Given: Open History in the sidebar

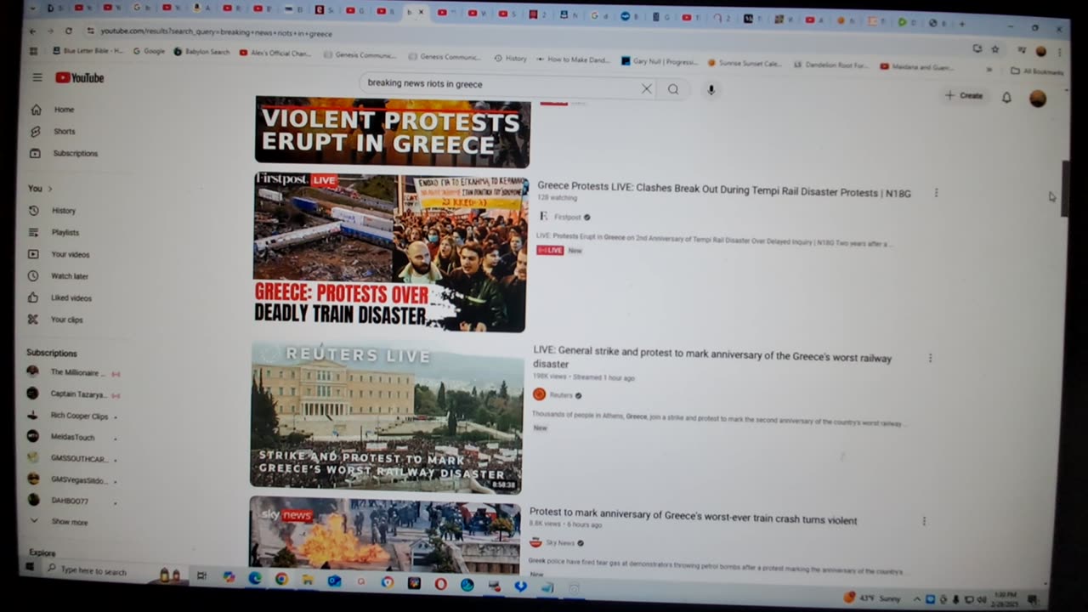Looking at the screenshot, I should (64, 211).
